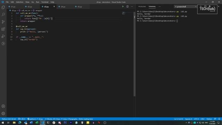The width and height of the screenshot is (222, 125).
Task: Open the Manage gear icon
Action: pos(3,114)
